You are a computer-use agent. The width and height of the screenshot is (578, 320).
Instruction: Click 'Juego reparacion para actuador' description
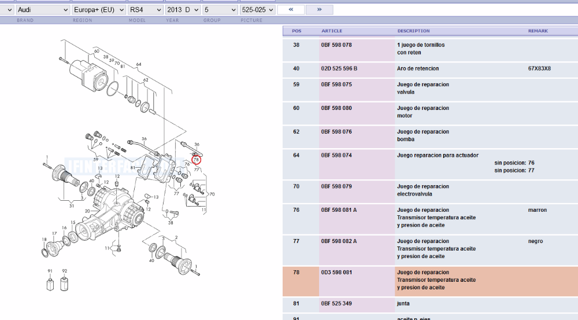[x=438, y=156]
